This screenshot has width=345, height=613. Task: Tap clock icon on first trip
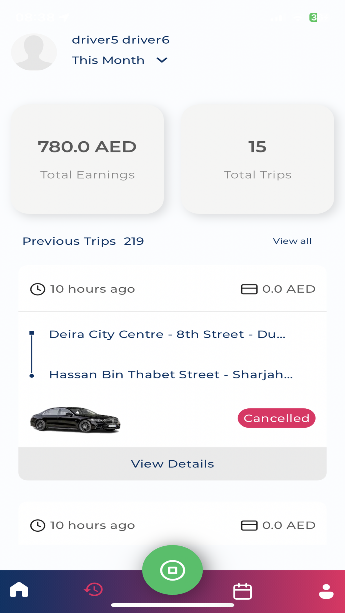(x=37, y=289)
